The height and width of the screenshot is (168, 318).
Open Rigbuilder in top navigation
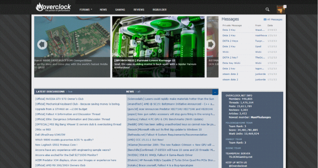(x=159, y=10)
